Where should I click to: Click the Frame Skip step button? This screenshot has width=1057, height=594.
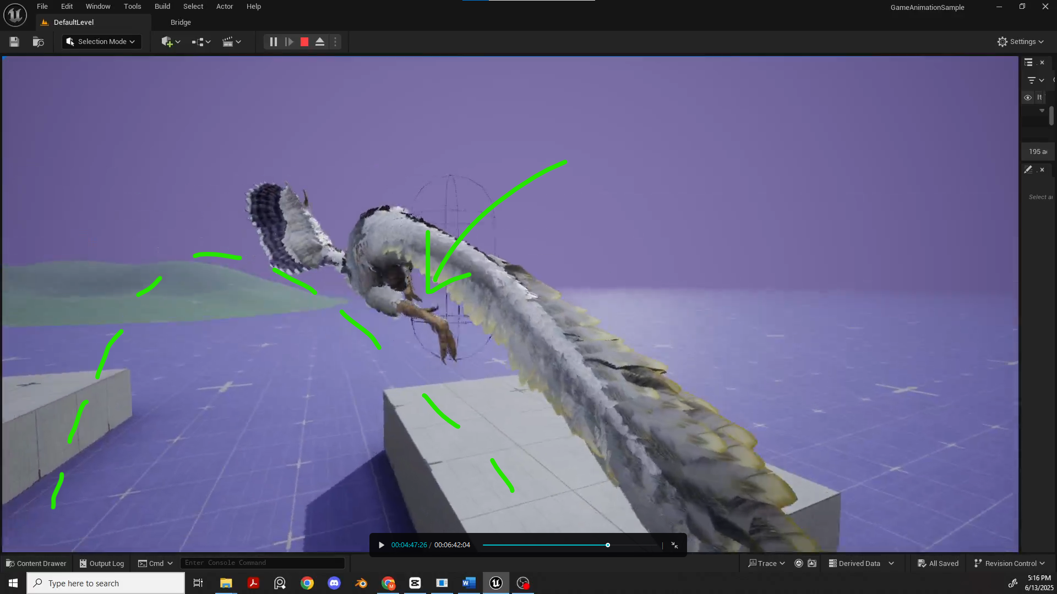click(x=288, y=42)
